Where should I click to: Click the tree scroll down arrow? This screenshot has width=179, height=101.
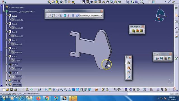tap(1, 85)
